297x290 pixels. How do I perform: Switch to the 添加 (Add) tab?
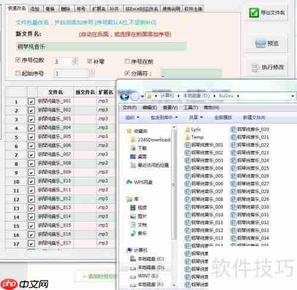[x=35, y=9]
